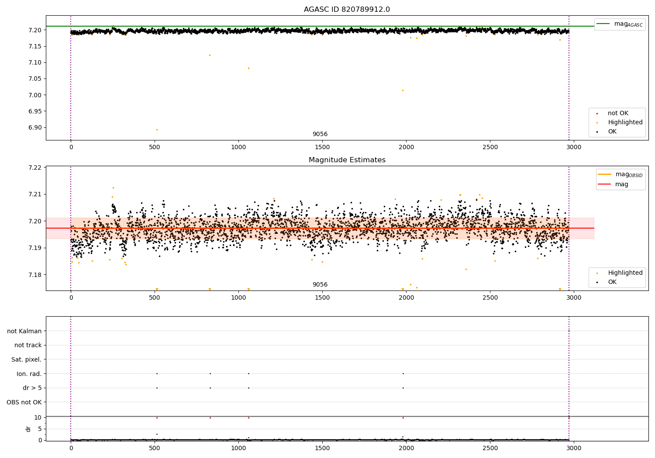
Task: Click the 'not Kalman' axis label
Action: (x=24, y=331)
